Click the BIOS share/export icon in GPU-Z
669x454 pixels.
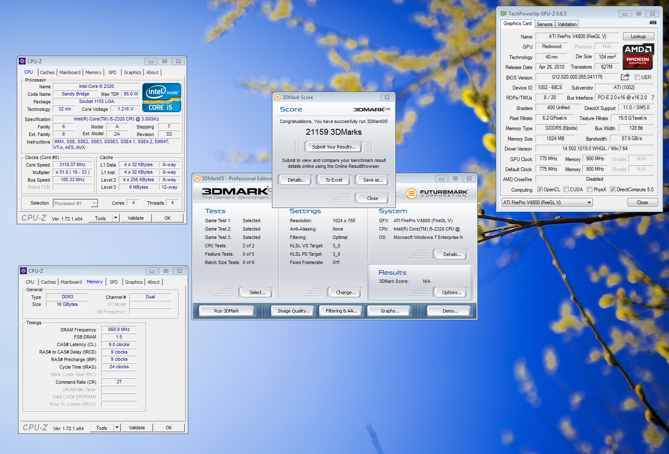pos(625,77)
